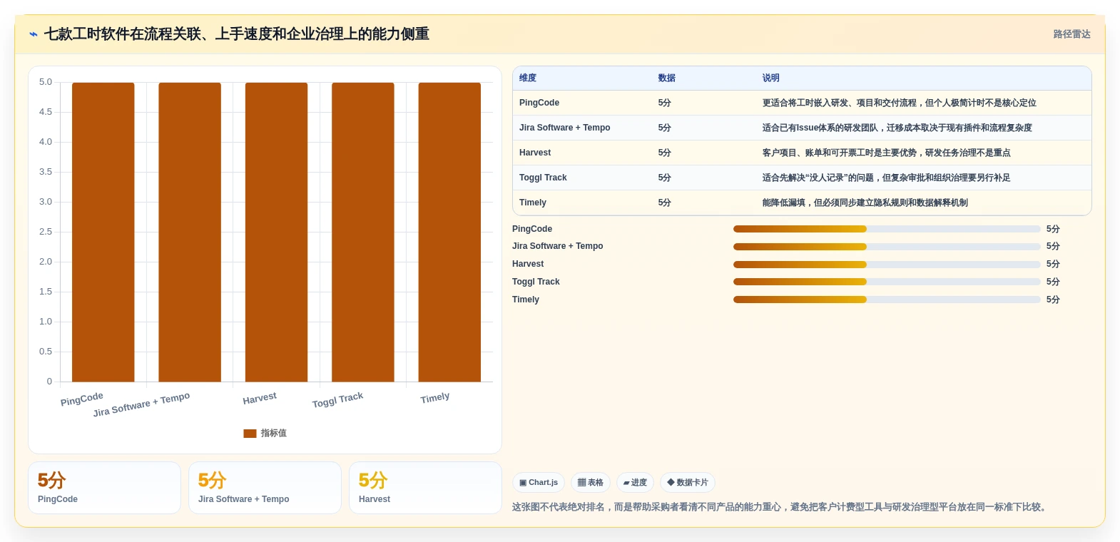Select the 进度 tag chip
Viewport: 1120px width, 542px height.
635,483
